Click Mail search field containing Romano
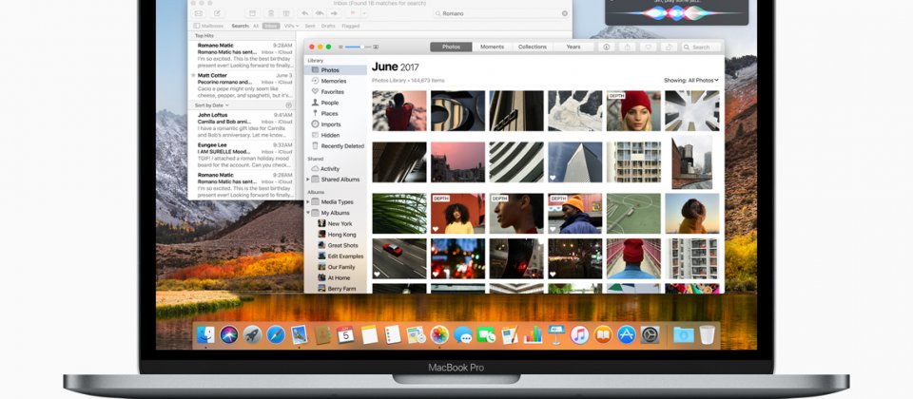The height and width of the screenshot is (399, 913). 501,13
